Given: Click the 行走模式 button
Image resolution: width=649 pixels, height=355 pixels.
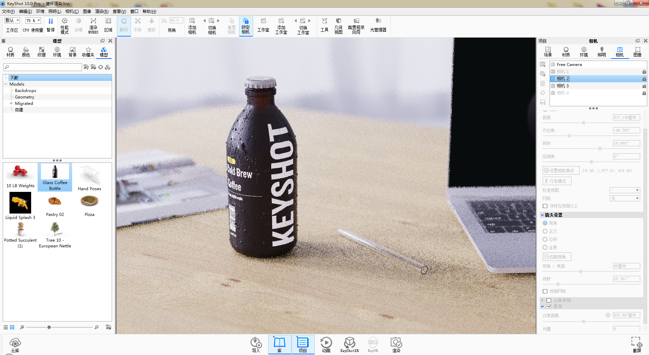Looking at the screenshot, I should [x=557, y=181].
